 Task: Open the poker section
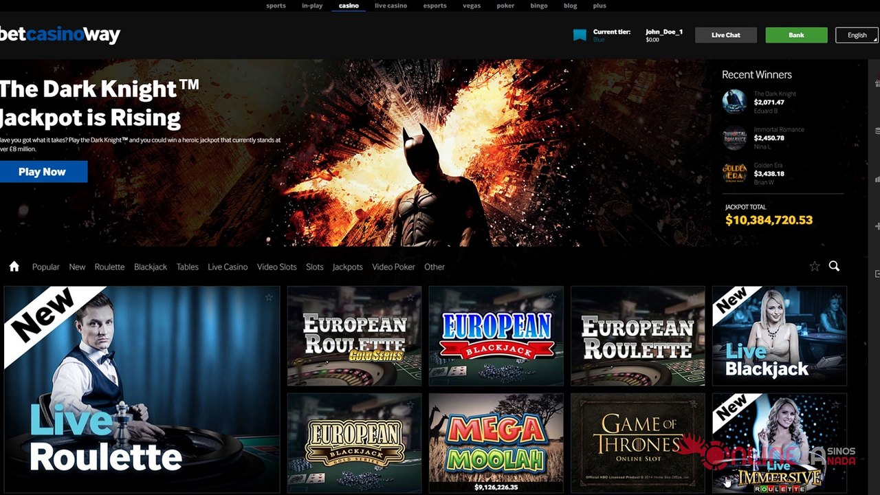pyautogui.click(x=505, y=5)
